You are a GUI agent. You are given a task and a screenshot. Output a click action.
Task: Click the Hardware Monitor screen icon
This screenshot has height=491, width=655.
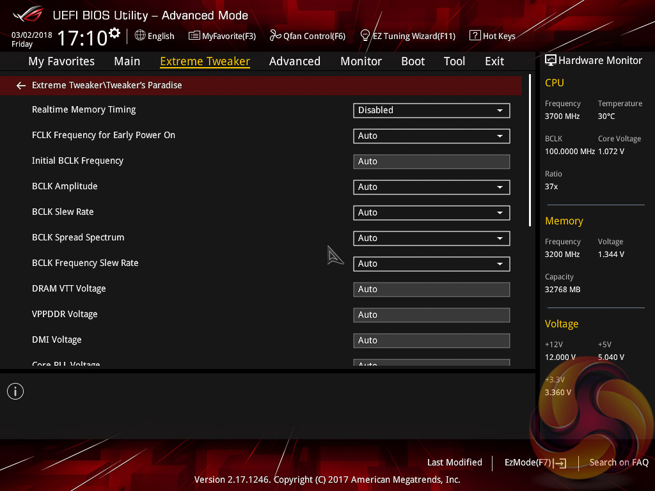[x=551, y=60]
